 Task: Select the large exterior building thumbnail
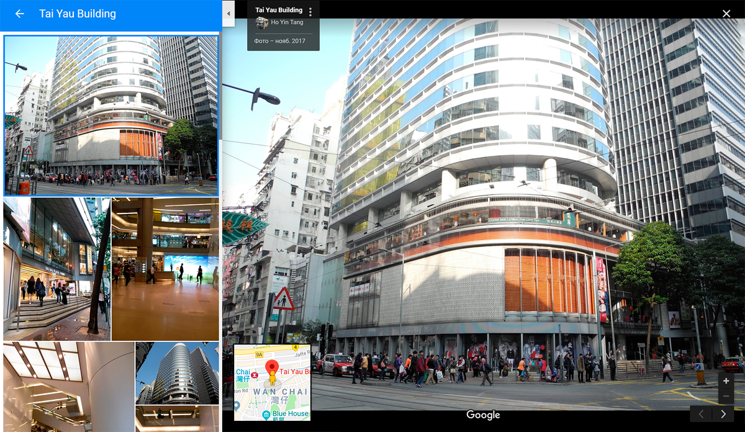click(x=111, y=115)
